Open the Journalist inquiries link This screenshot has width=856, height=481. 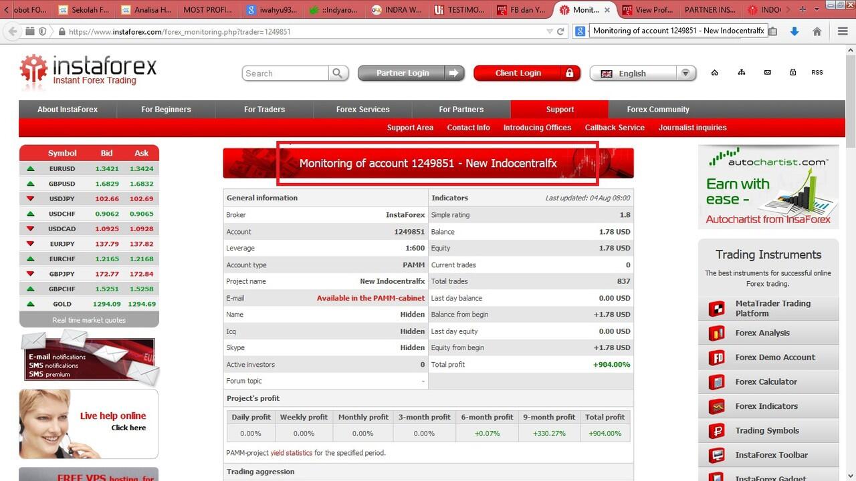click(692, 128)
